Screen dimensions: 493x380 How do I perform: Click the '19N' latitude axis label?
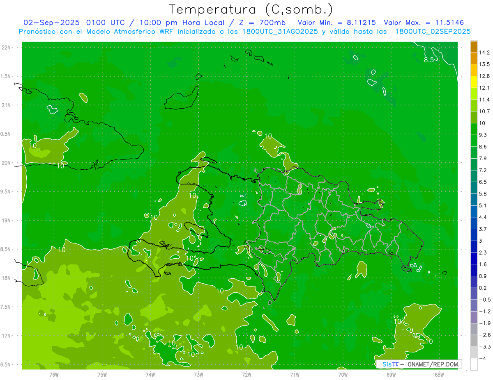(x=7, y=221)
